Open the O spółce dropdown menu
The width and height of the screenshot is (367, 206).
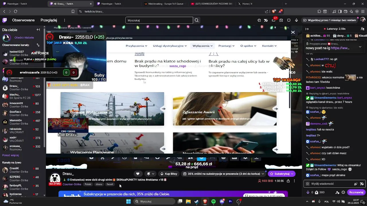(249, 46)
